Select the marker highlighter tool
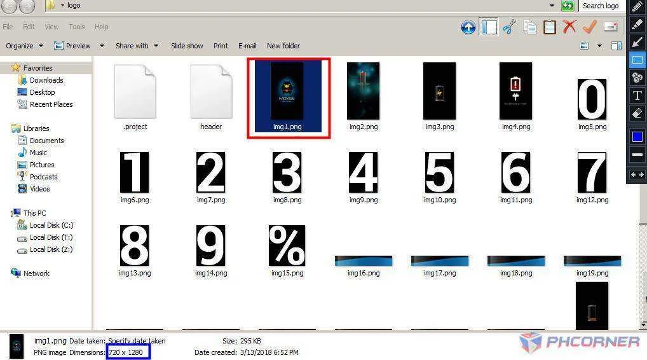 point(637,24)
